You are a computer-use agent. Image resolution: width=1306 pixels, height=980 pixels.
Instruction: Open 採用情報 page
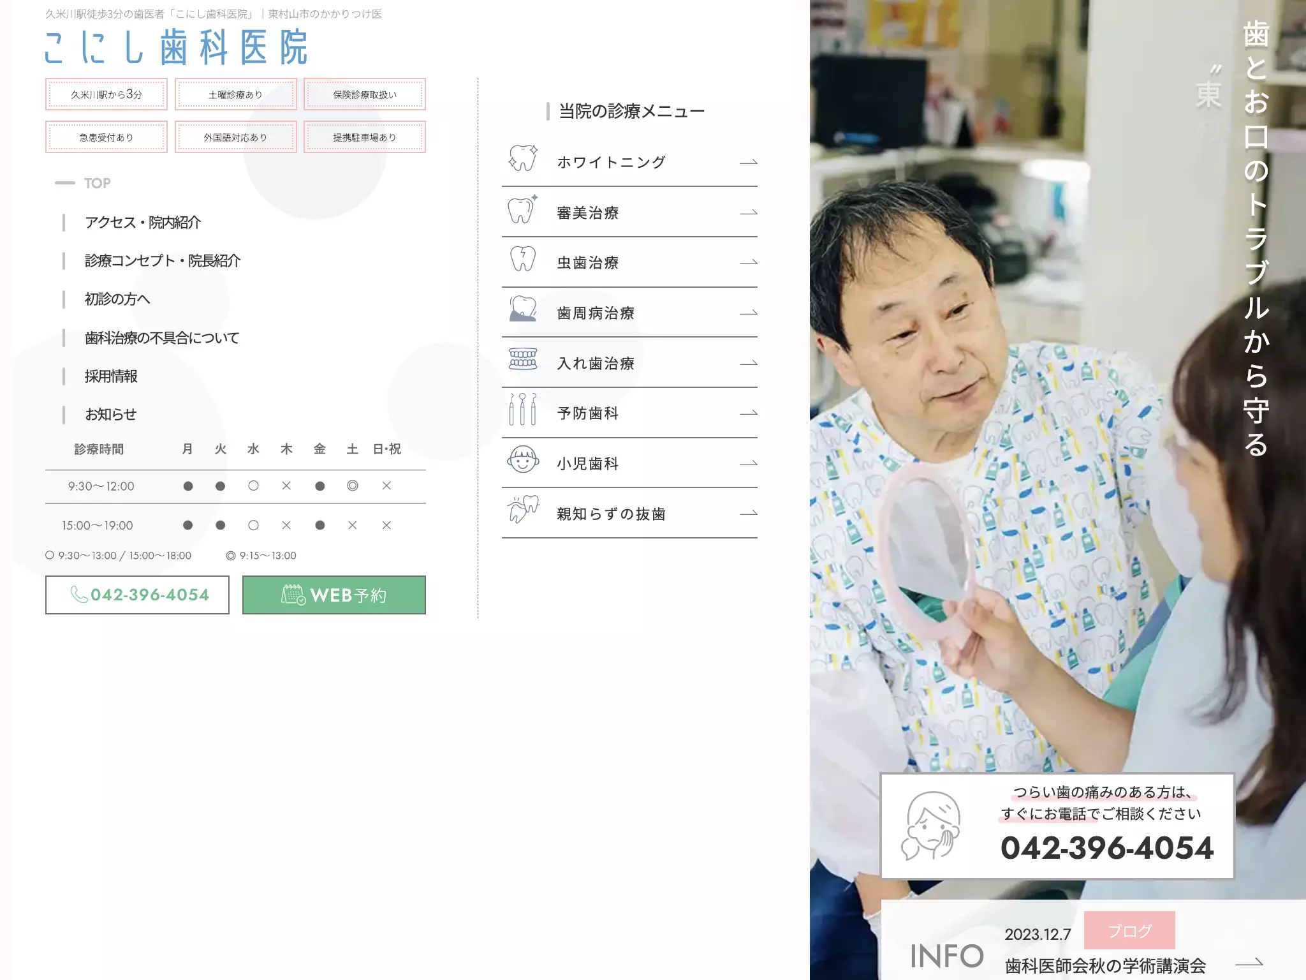click(x=111, y=376)
